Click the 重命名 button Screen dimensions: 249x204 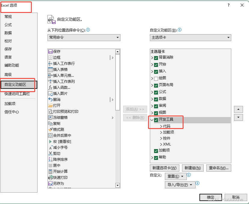219,168
